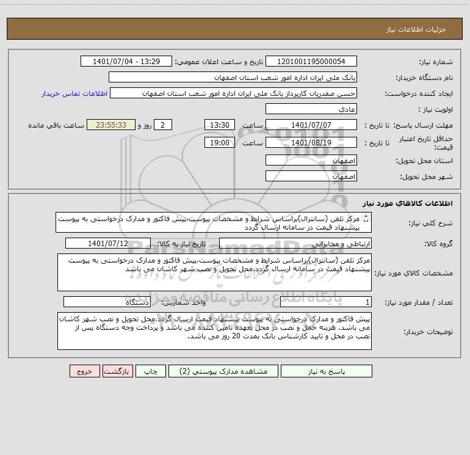Click the remaining days field showing 2
The height and width of the screenshot is (455, 470).
click(x=163, y=125)
